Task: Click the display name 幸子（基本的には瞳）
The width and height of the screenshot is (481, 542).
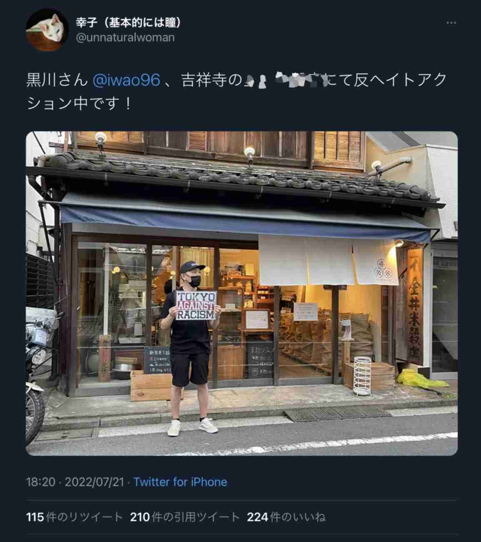Action: (129, 22)
